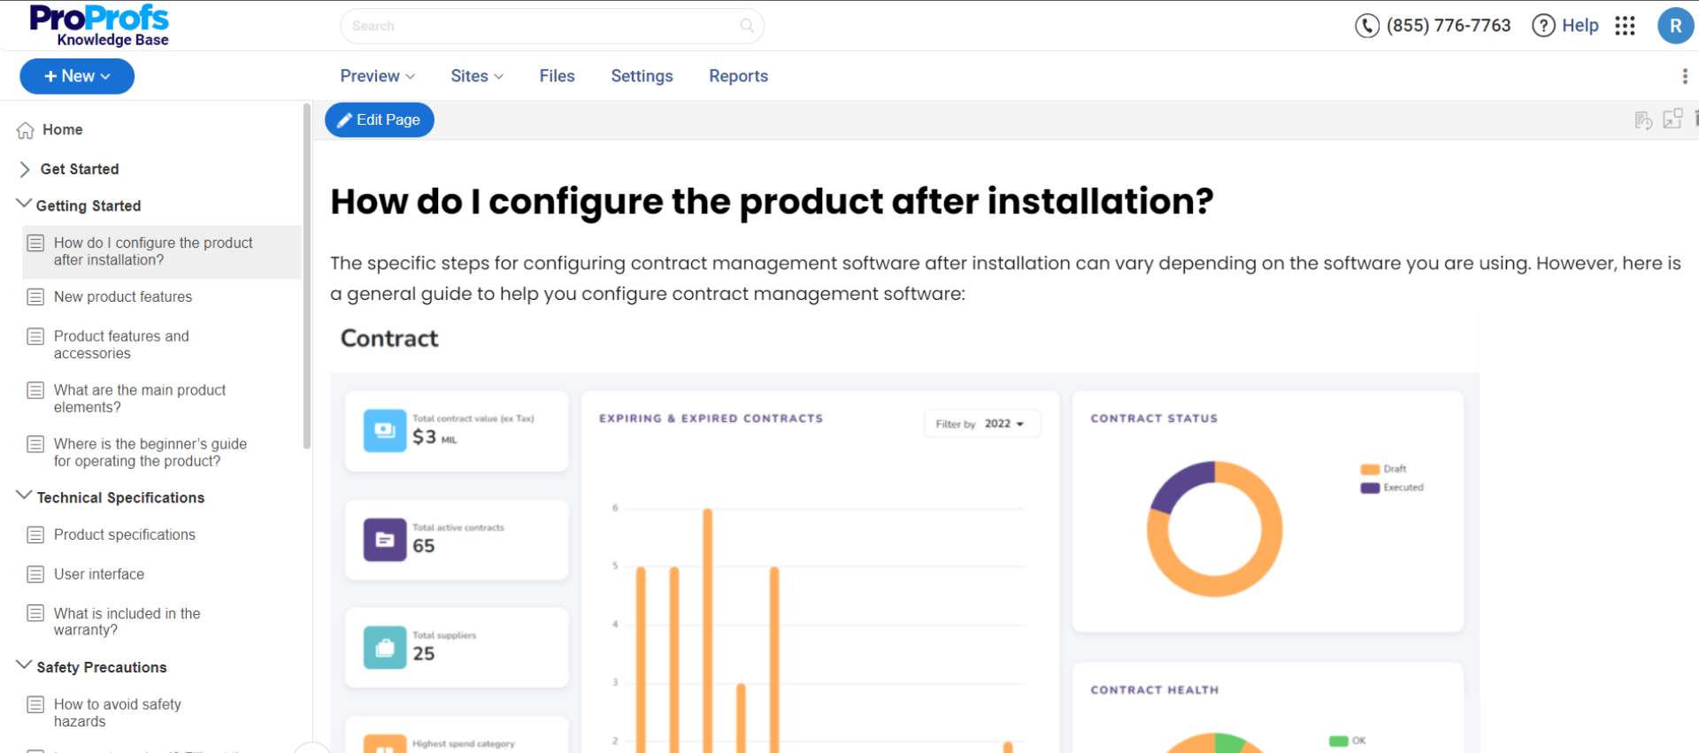
Task: Open the Reports menu
Action: tap(739, 76)
